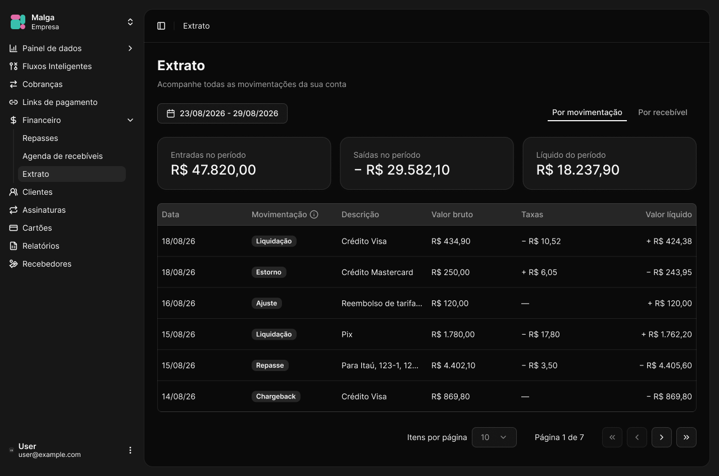719x476 pixels.
Task: Click the Entradas no período card
Action: click(244, 163)
